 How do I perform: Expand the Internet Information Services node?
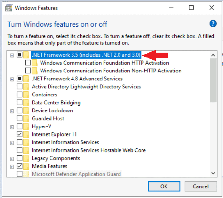click(x=12, y=142)
